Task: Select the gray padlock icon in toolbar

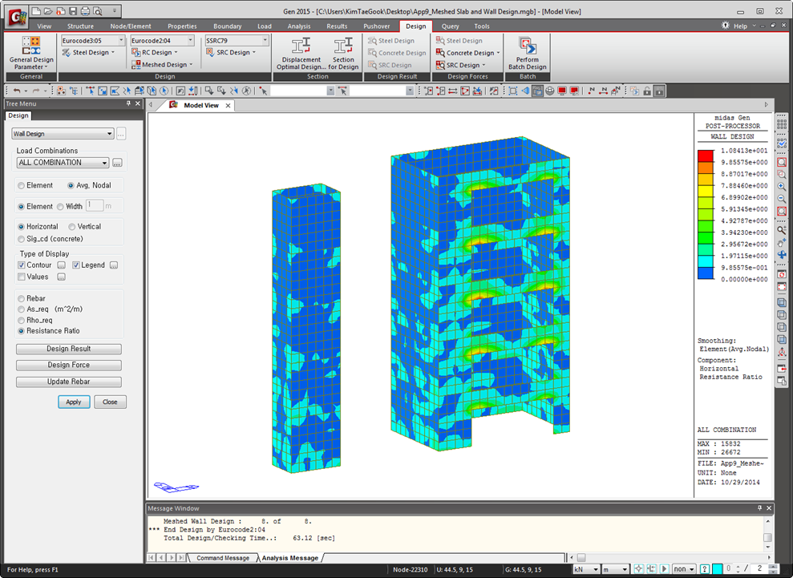Action: pyautogui.click(x=659, y=91)
